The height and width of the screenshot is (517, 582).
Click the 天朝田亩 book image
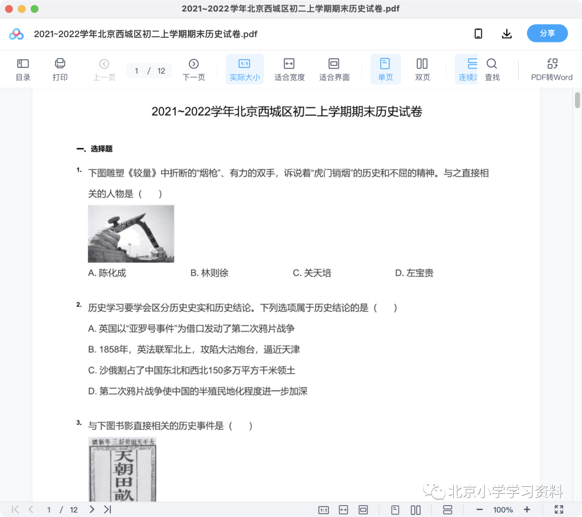click(x=122, y=469)
